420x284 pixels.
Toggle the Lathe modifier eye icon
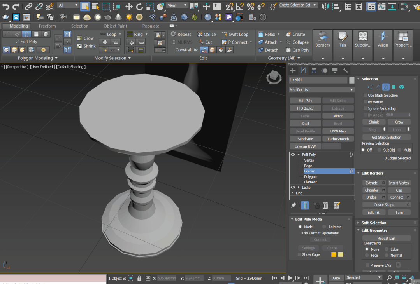pos(293,188)
